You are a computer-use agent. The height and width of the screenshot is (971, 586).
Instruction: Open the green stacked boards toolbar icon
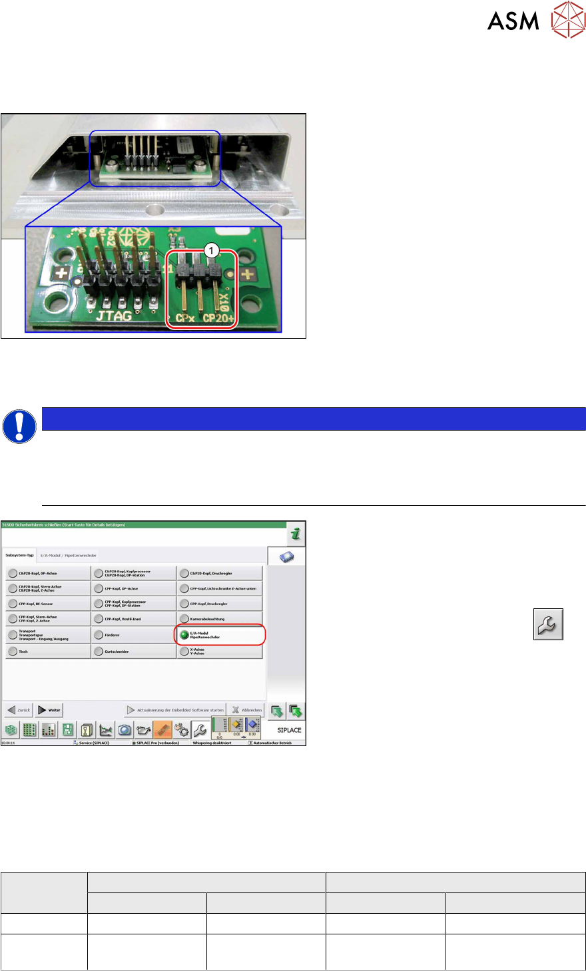[x=11, y=729]
